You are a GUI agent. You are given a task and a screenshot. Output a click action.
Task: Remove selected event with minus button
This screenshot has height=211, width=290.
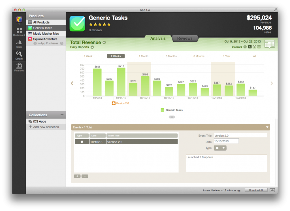click(x=85, y=176)
